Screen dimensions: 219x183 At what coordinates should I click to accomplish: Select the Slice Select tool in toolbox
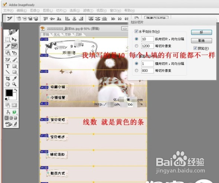pyautogui.click(x=14, y=46)
